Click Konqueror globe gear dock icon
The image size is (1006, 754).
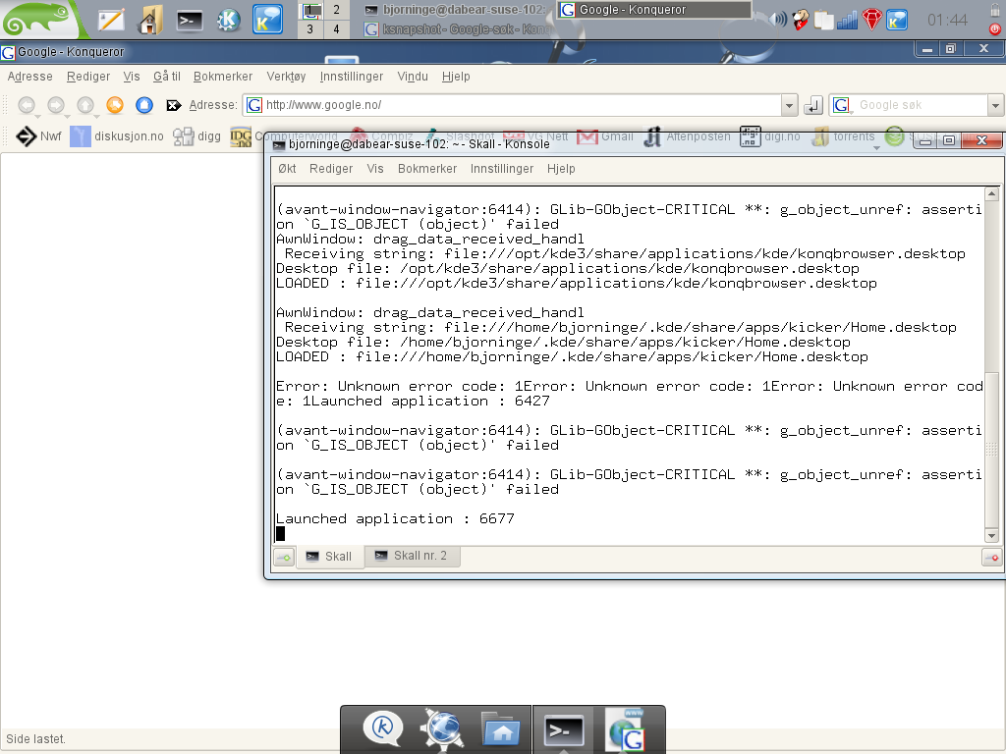click(x=441, y=729)
